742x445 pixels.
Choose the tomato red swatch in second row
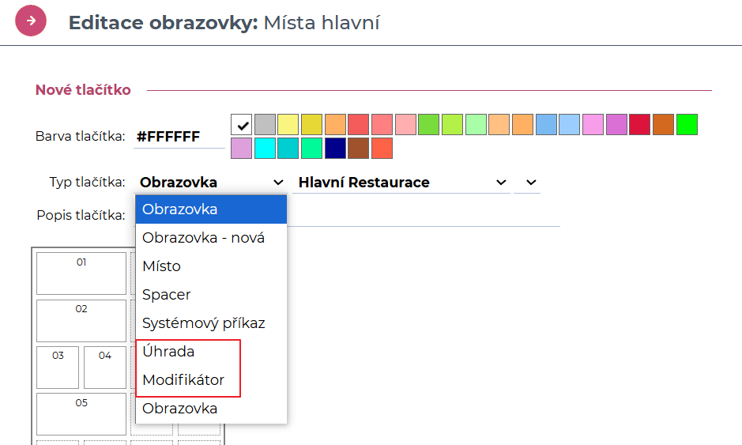tap(382, 148)
